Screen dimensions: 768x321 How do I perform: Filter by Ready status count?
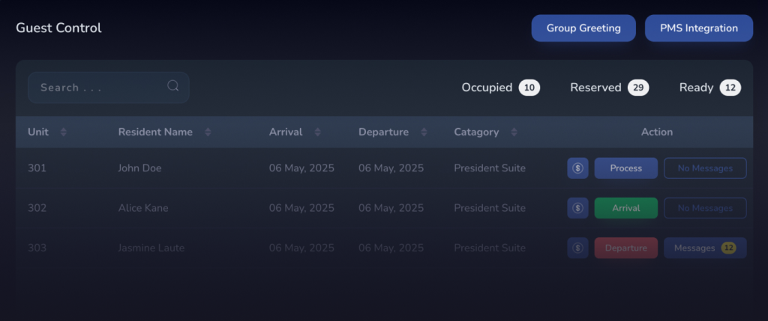click(710, 88)
